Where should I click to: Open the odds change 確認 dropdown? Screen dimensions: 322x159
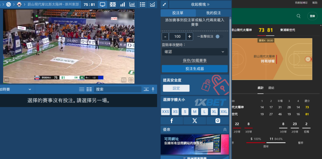pyautogui.click(x=195, y=52)
